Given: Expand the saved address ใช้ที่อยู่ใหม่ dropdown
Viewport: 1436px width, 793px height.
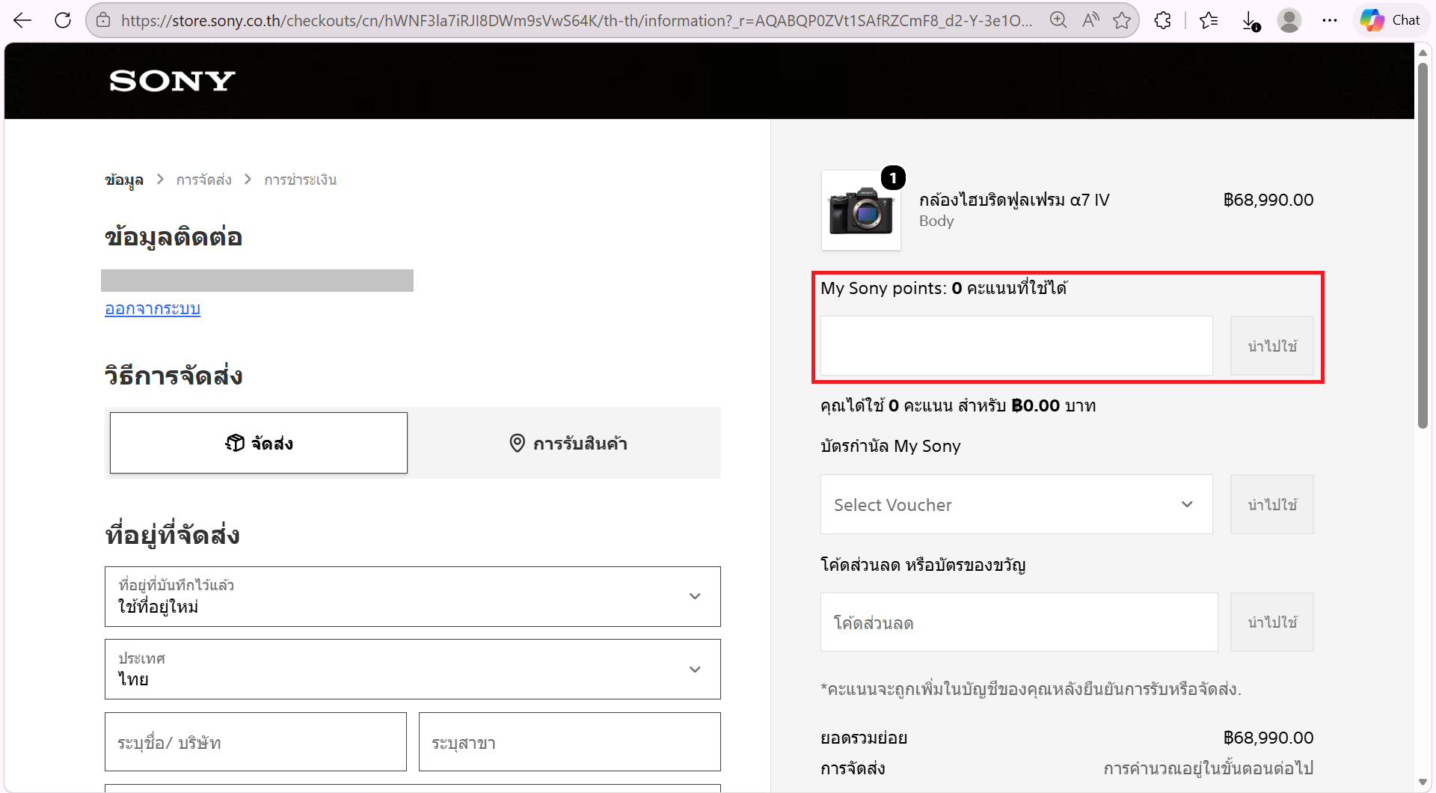Looking at the screenshot, I should (413, 596).
